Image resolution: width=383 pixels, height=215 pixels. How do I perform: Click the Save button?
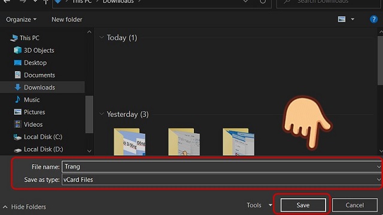pyautogui.click(x=303, y=205)
